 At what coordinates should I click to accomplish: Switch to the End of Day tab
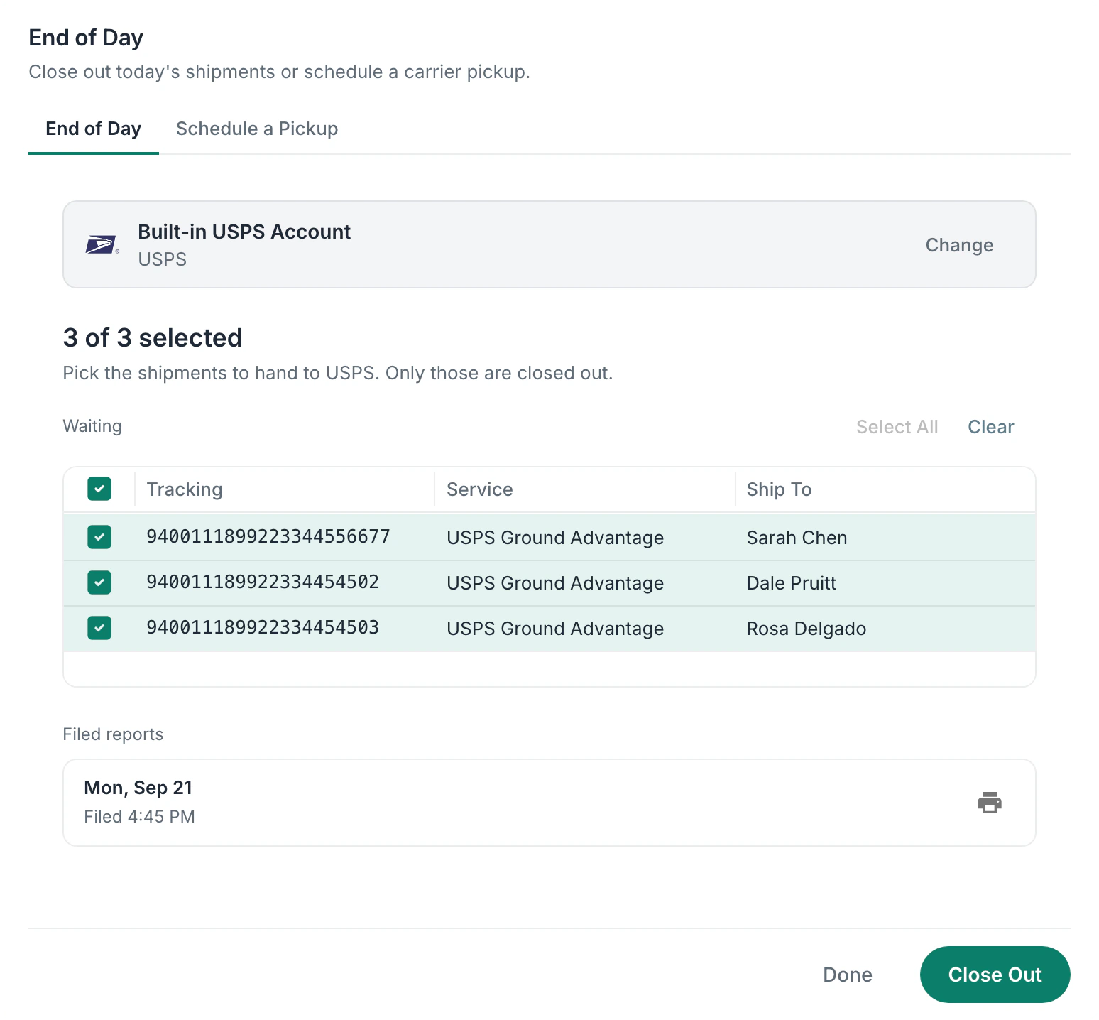94,129
